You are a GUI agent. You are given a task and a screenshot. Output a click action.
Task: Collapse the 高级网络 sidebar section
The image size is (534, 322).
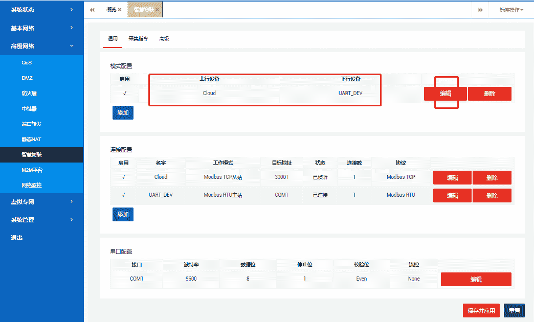[41, 45]
